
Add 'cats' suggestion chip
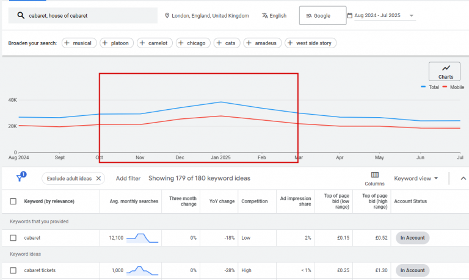coord(227,43)
